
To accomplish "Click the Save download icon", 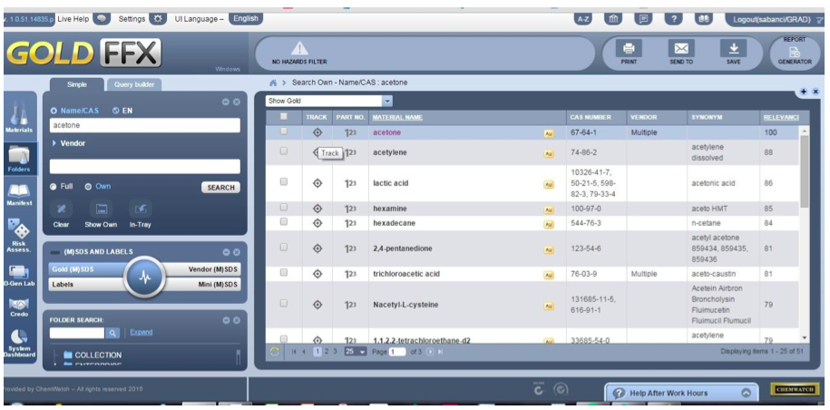I will [x=733, y=49].
